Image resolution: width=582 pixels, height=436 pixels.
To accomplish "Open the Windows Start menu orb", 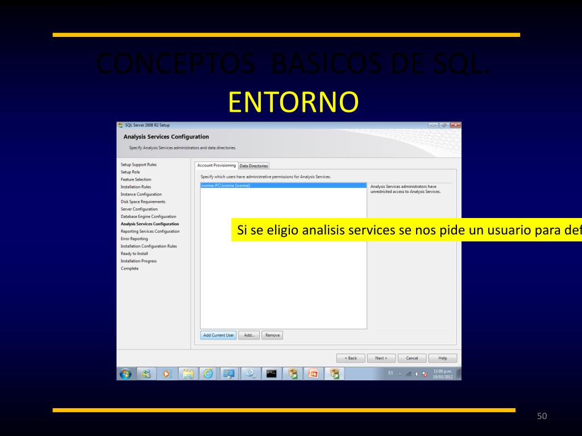I will 126,374.
